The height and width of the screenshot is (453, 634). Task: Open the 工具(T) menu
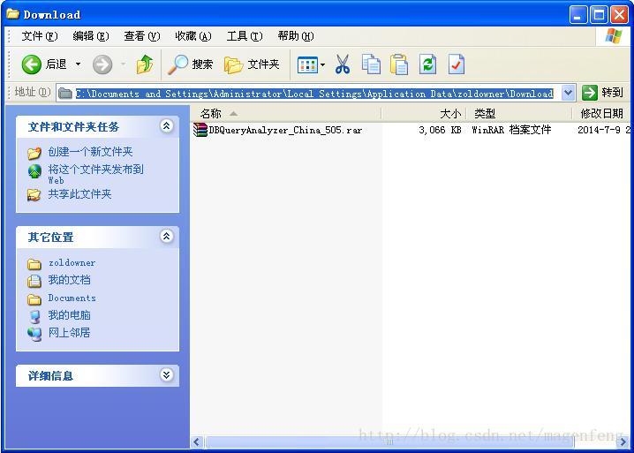[245, 36]
